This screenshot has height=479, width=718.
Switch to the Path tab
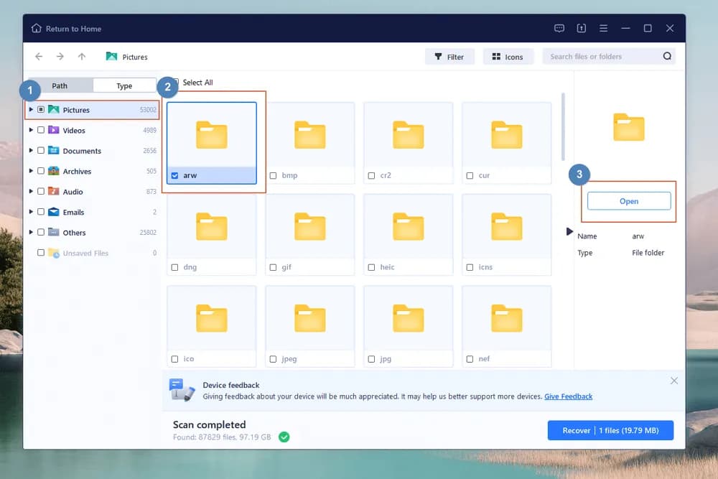[x=60, y=86]
